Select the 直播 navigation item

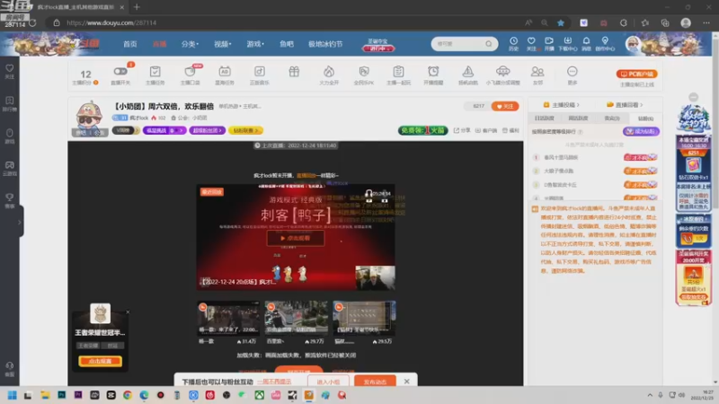[x=160, y=44]
